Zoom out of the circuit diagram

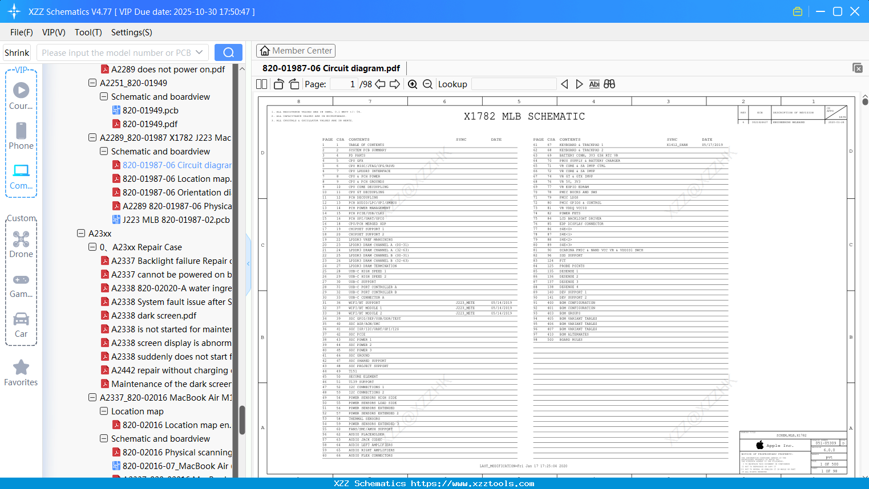point(427,84)
